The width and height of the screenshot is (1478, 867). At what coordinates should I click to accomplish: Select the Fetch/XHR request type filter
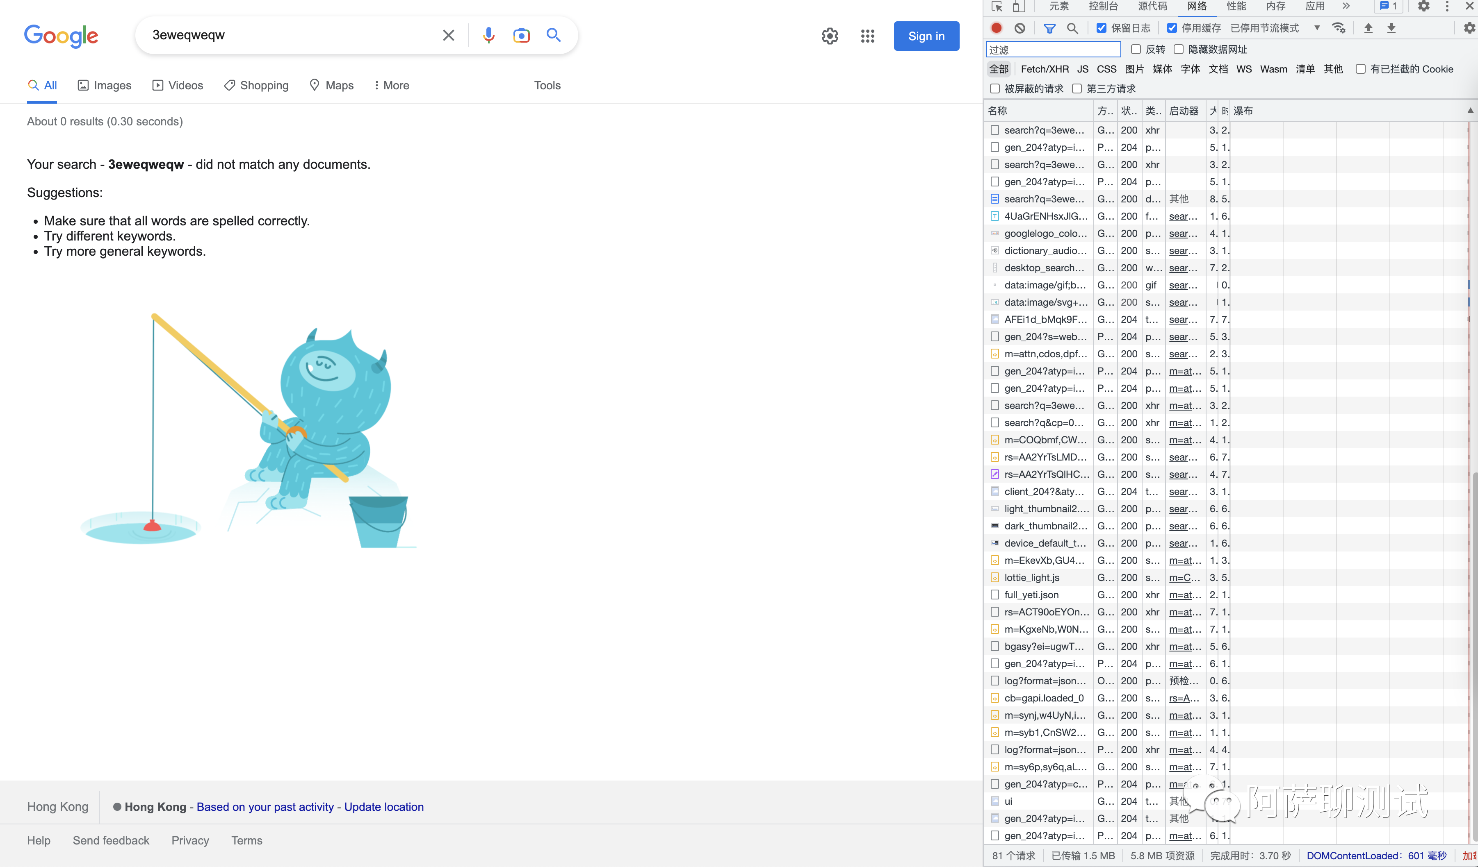(1045, 69)
